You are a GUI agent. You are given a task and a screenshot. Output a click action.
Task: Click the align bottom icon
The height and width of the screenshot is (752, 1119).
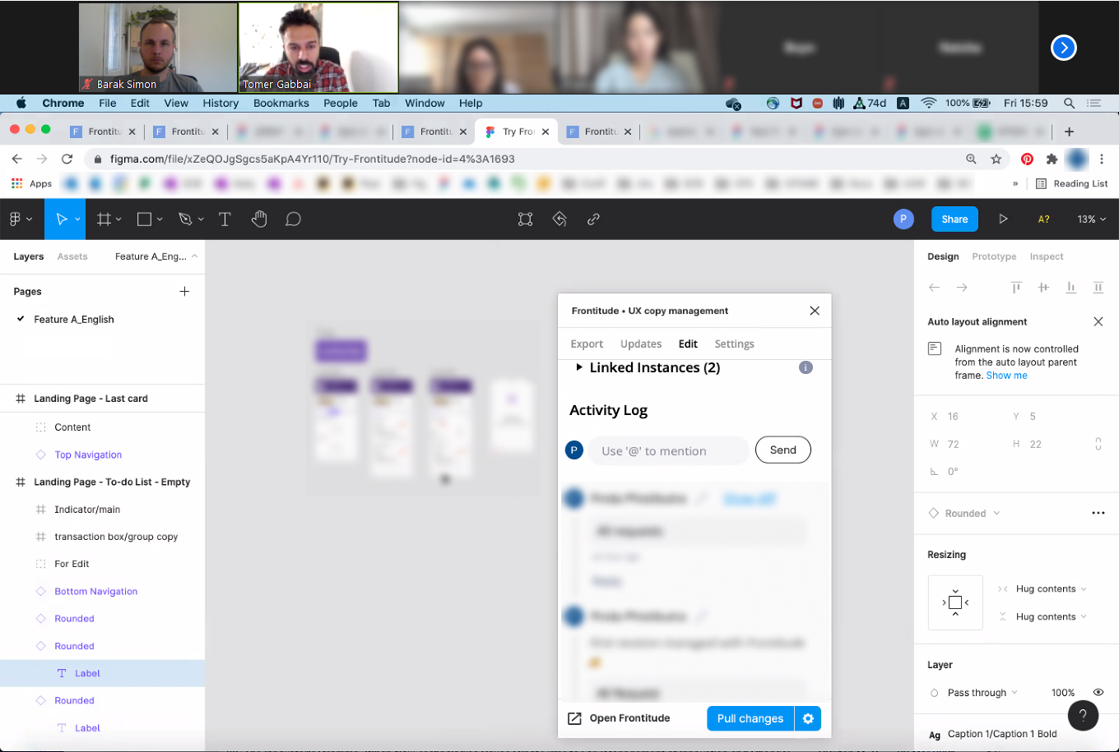[x=1070, y=287]
